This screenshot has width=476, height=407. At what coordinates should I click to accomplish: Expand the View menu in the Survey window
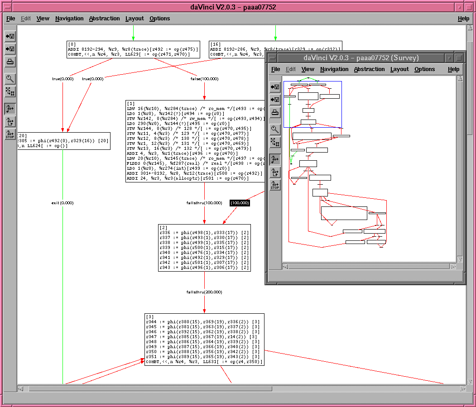(308, 69)
